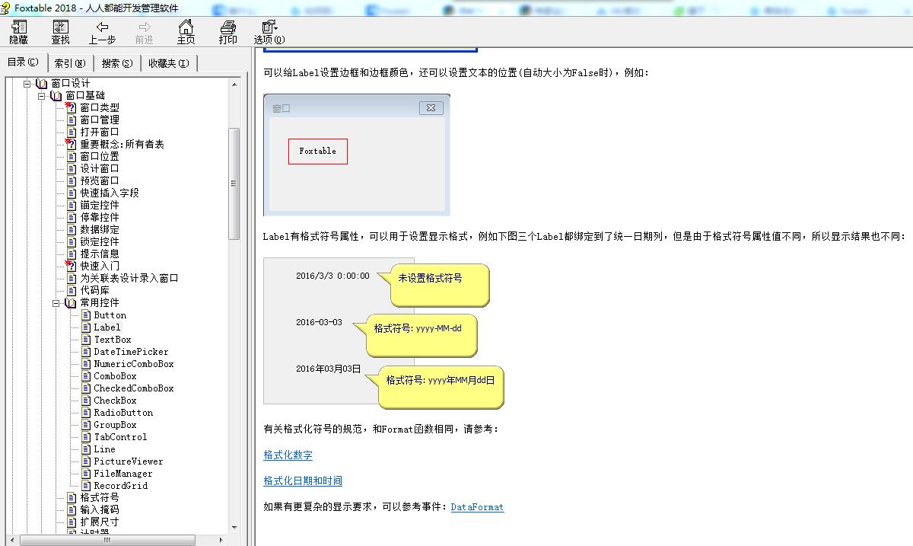This screenshot has height=546, width=913.
Task: Collapse the 常用控件 tree node
Action: click(x=56, y=302)
